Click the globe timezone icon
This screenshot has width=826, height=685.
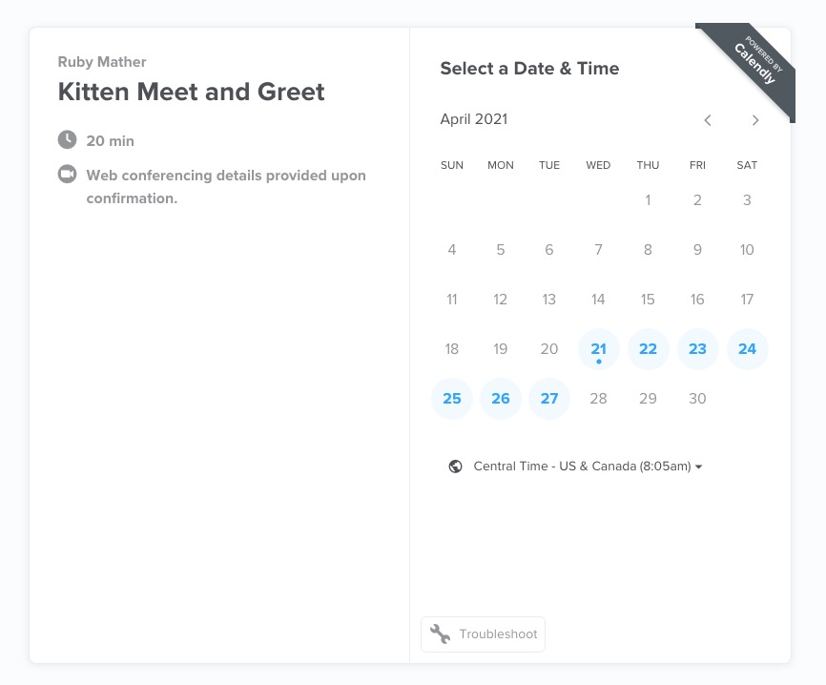click(455, 467)
